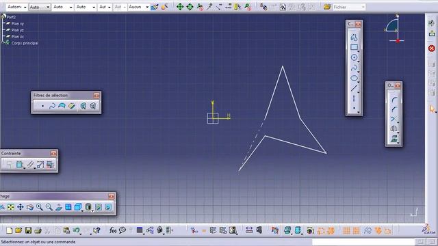The image size is (438, 246).
Task: Select 'Plan yz' in the tree
Action: [17, 30]
